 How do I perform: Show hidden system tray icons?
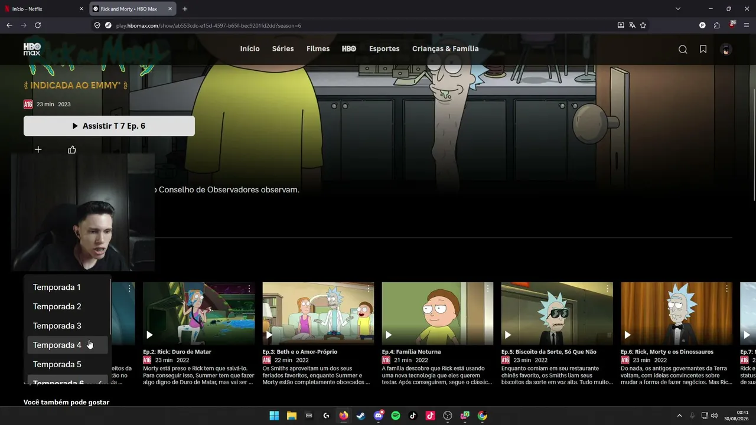point(679,416)
